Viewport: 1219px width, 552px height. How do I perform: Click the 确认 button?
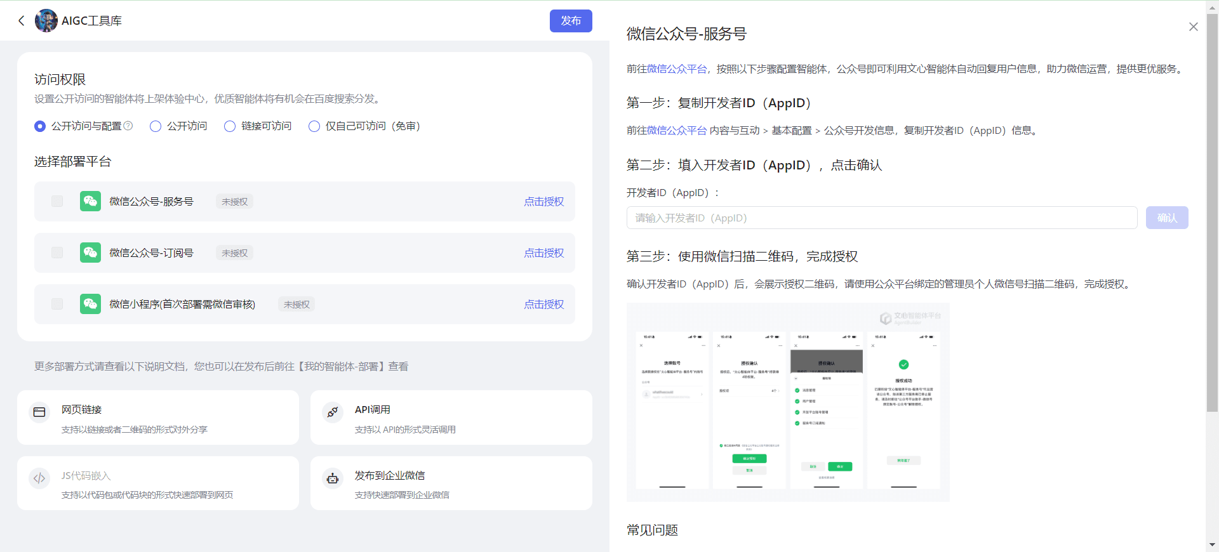(x=1167, y=218)
